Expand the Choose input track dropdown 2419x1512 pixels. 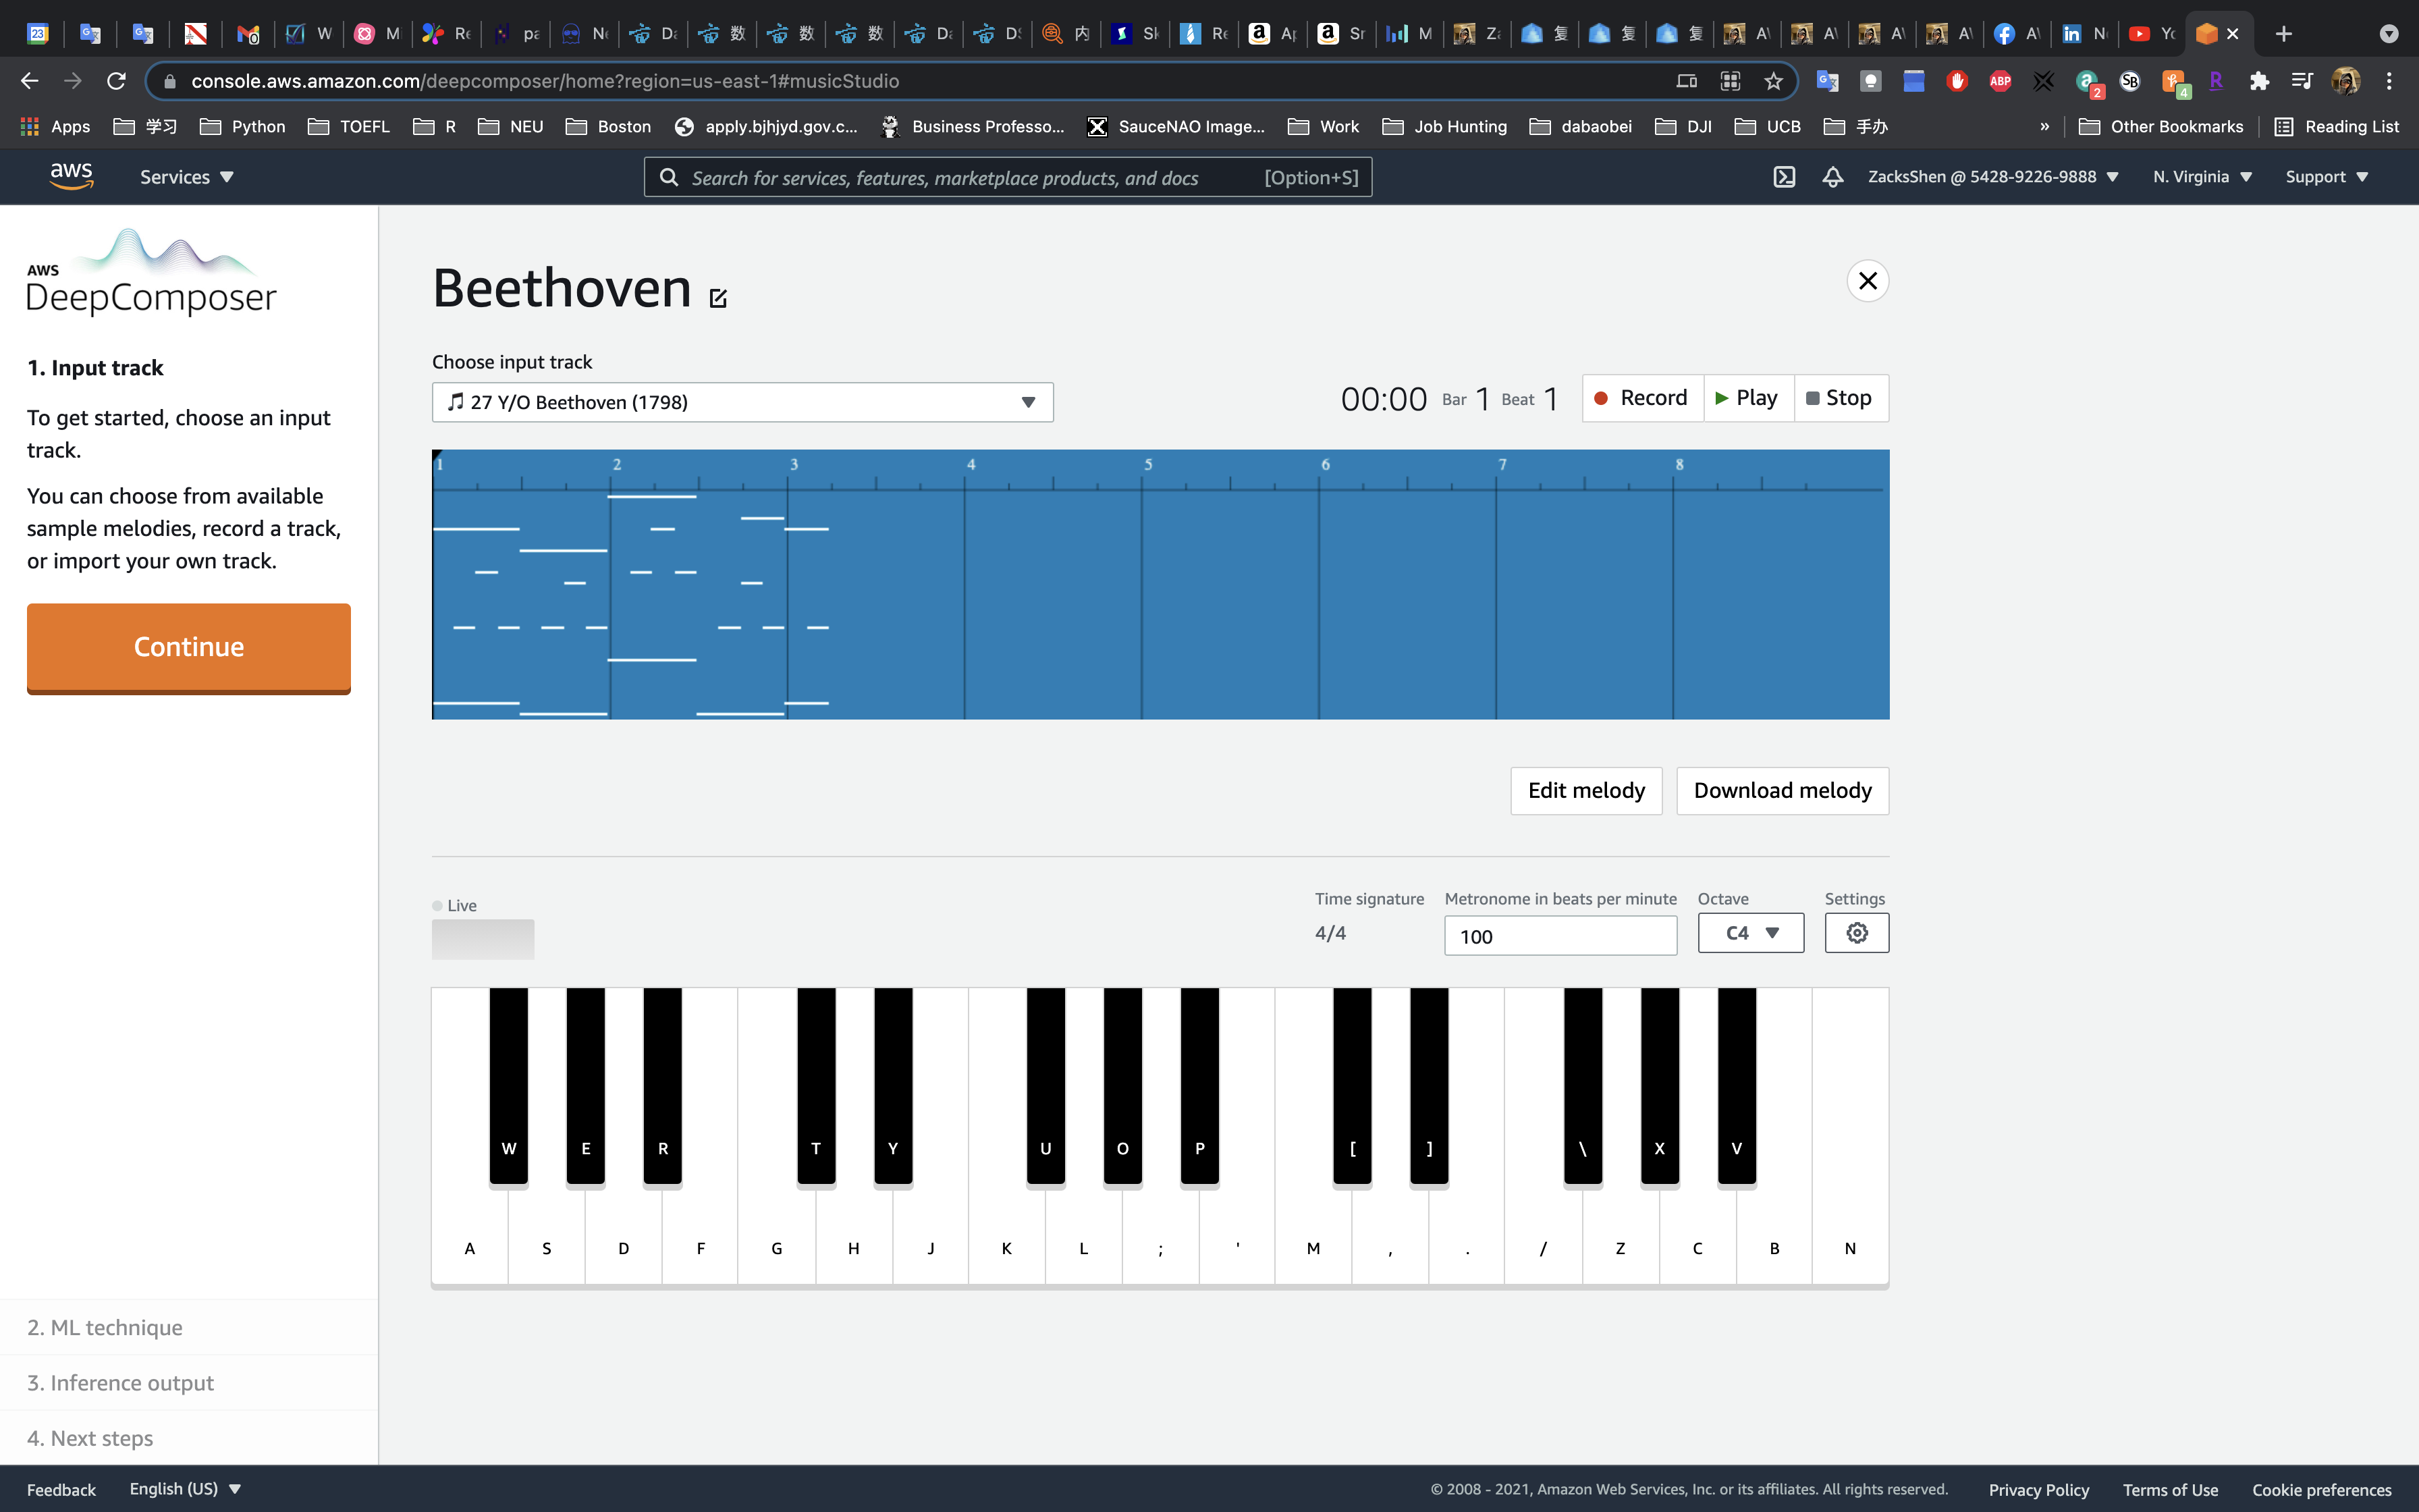tap(742, 402)
